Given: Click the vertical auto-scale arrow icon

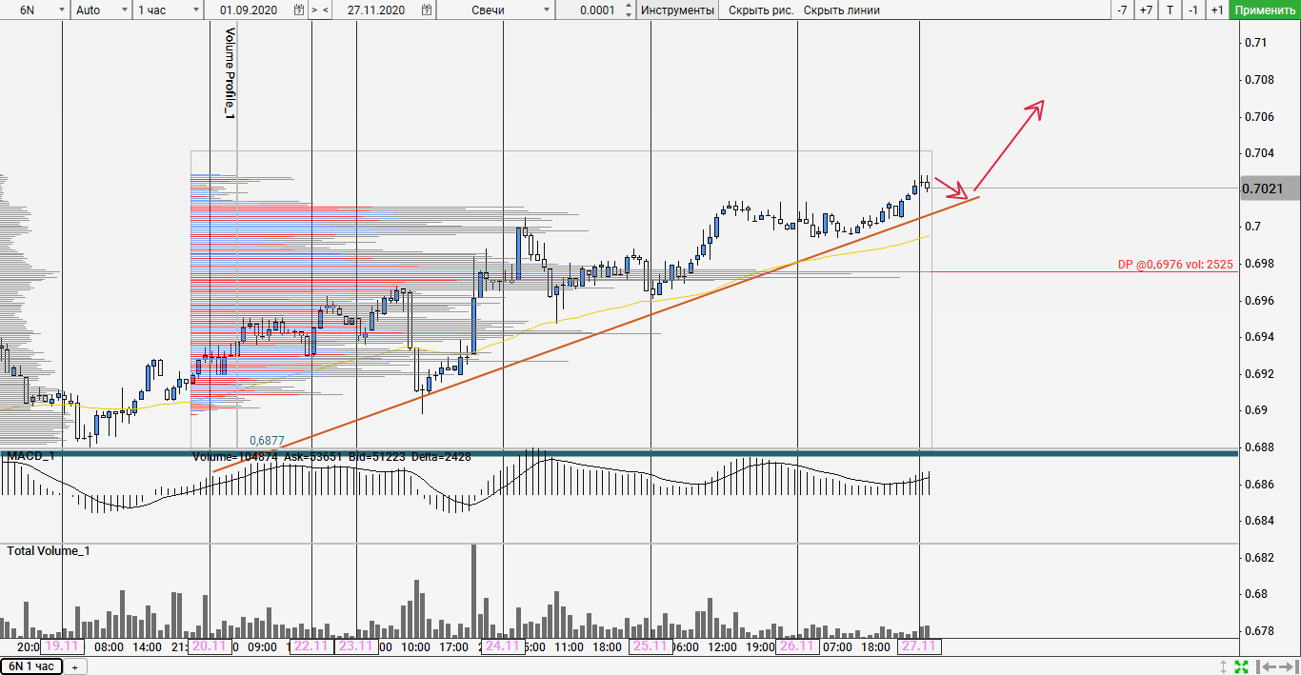Looking at the screenshot, I should coord(1224,666).
